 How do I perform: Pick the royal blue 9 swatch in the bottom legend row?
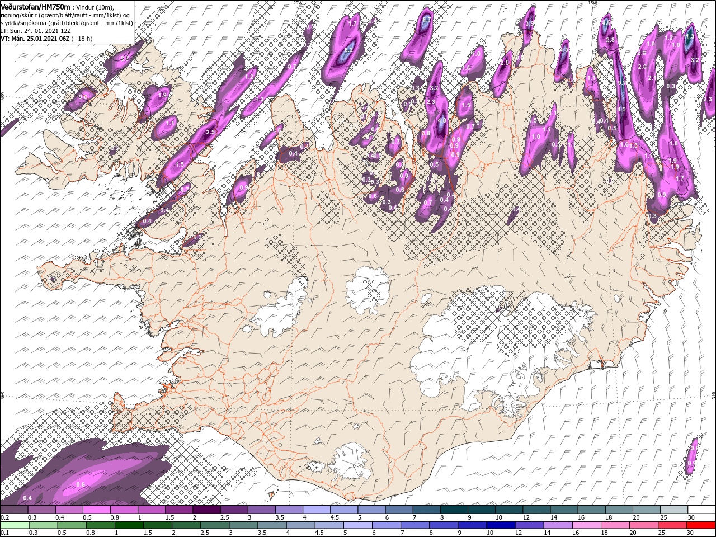point(472,525)
